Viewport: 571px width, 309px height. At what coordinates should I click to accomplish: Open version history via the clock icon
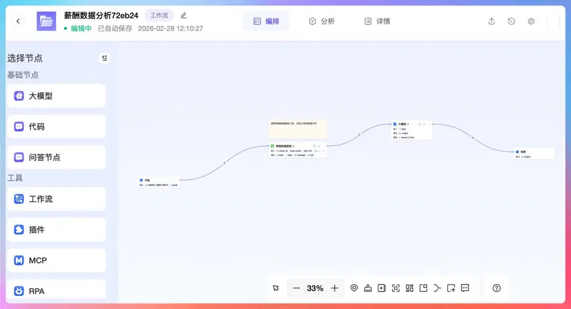pyautogui.click(x=511, y=21)
